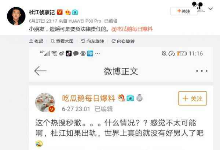The width and height of the screenshot is (220, 150).
Task: Click the crown membership badge icon
Action: pyautogui.click(x=68, y=12)
